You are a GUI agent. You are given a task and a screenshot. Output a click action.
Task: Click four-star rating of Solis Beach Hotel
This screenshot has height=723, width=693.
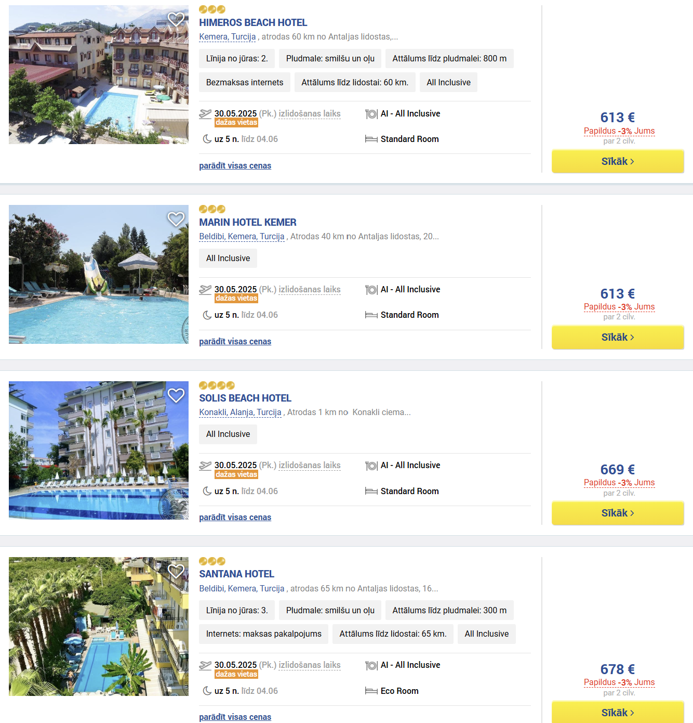[x=217, y=385]
